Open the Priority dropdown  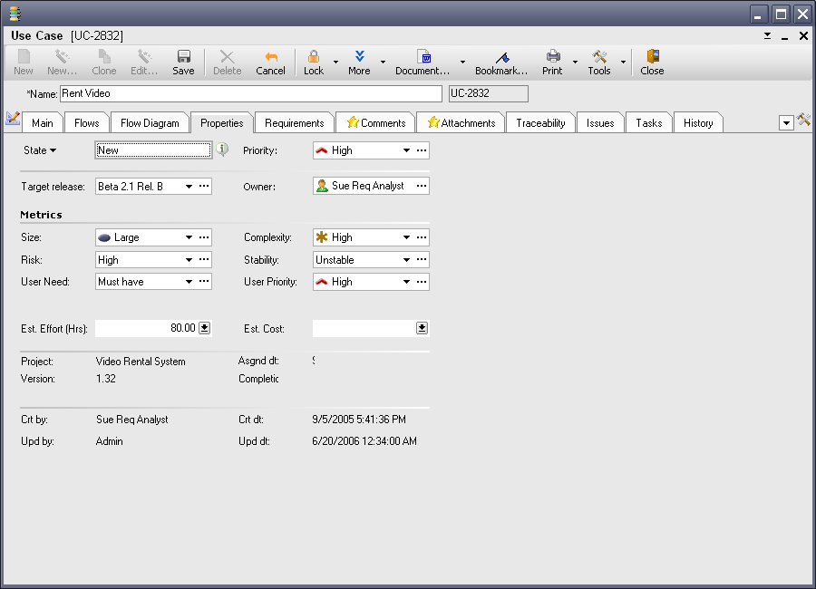pos(406,150)
